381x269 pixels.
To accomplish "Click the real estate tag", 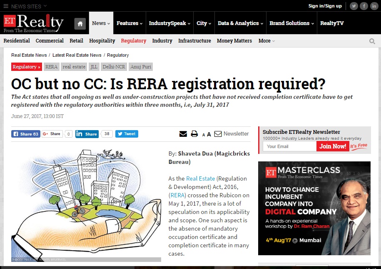I will click(74, 67).
